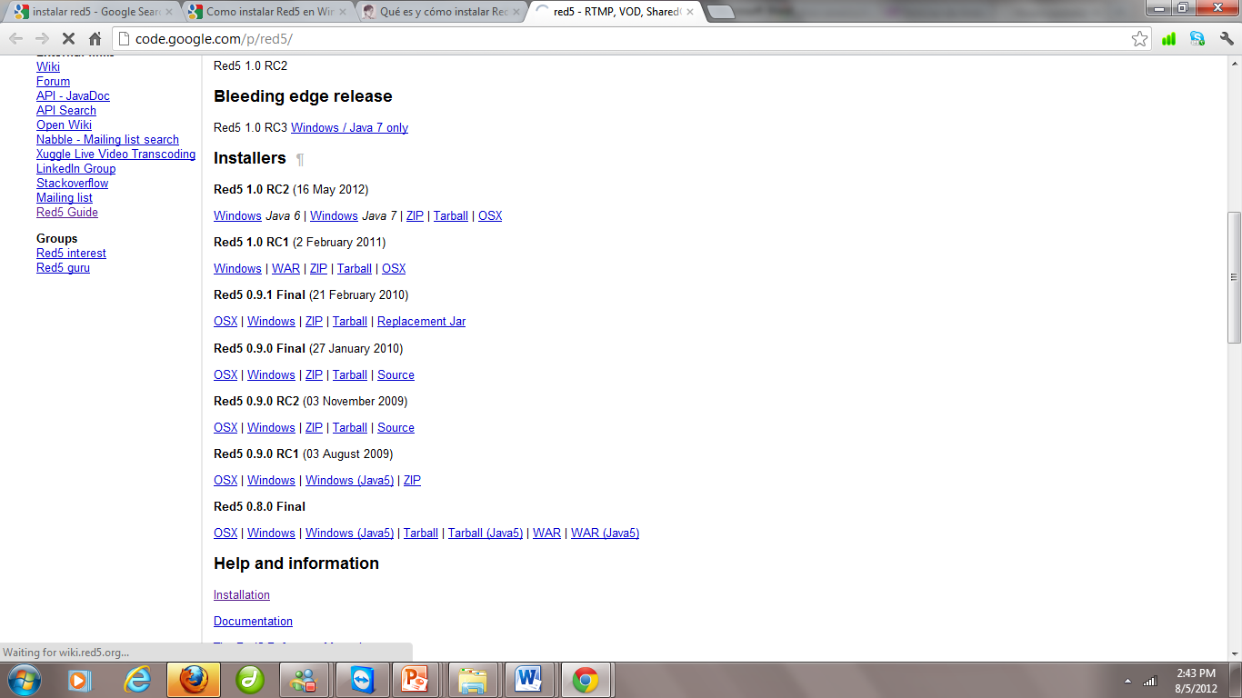1242x698 pixels.
Task: Click Replacement Jar link for 0.9.1 Final
Action: point(421,321)
